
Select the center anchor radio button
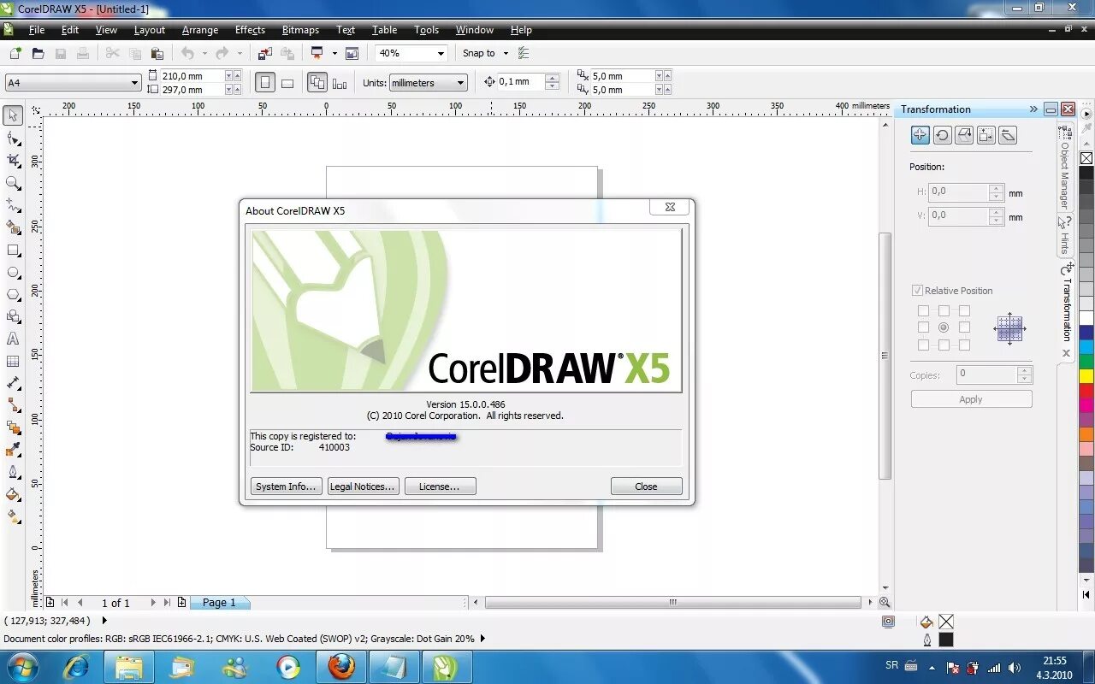944,327
